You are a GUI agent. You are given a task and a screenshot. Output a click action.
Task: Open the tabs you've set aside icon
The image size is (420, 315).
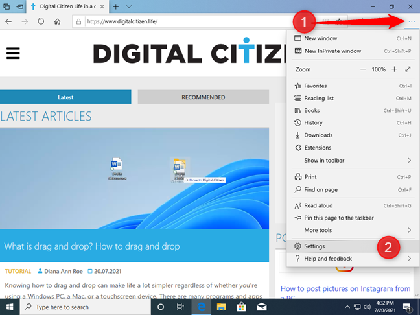6,6
